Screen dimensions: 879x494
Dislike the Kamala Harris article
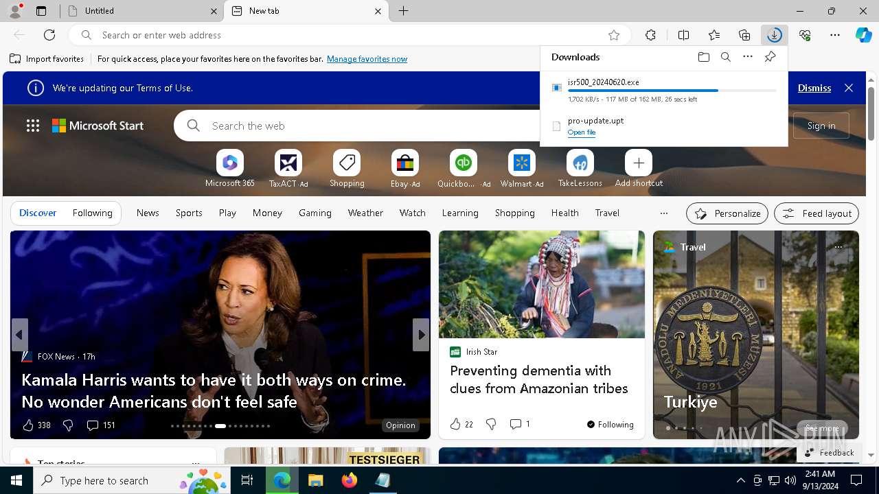[68, 425]
